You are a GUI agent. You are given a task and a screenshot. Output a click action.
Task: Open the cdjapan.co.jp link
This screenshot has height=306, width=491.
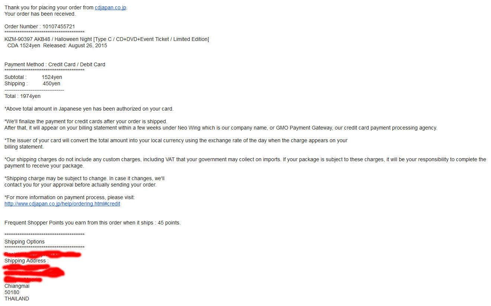click(x=110, y=7)
